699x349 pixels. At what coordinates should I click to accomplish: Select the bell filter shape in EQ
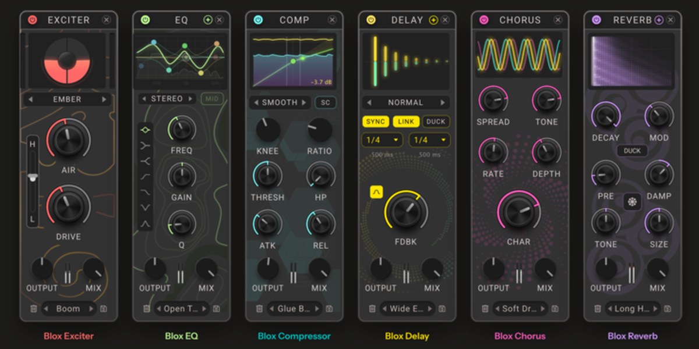point(146,129)
